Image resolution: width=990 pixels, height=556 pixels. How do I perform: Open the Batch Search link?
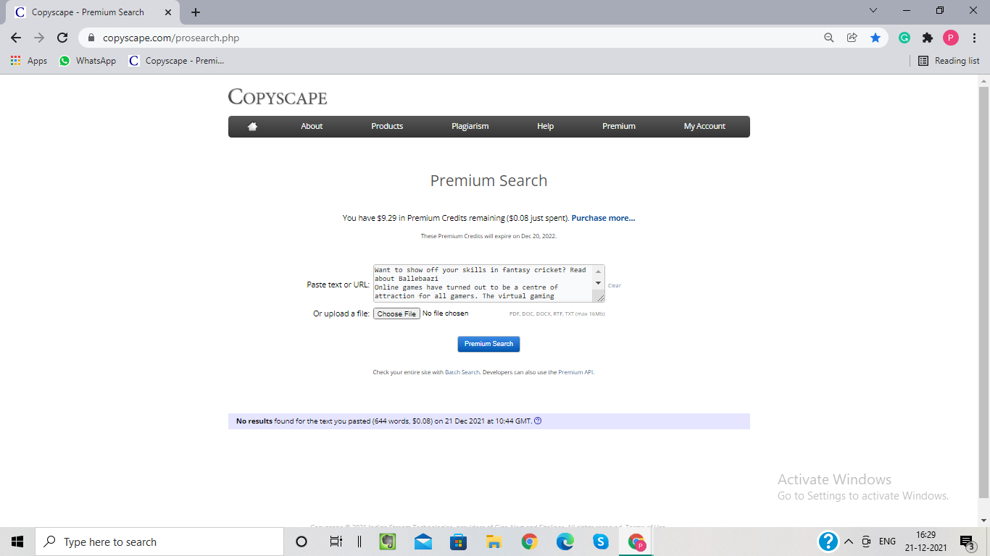click(x=462, y=372)
